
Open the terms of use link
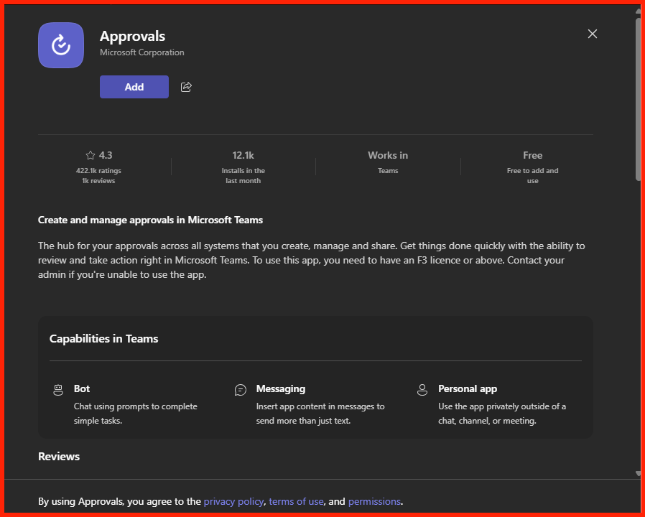coord(296,501)
